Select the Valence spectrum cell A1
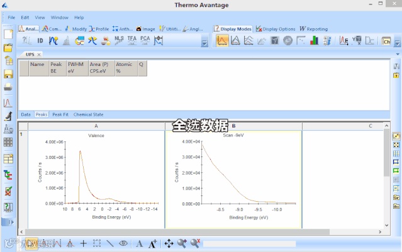The height and width of the screenshot is (252, 402). tap(96, 179)
